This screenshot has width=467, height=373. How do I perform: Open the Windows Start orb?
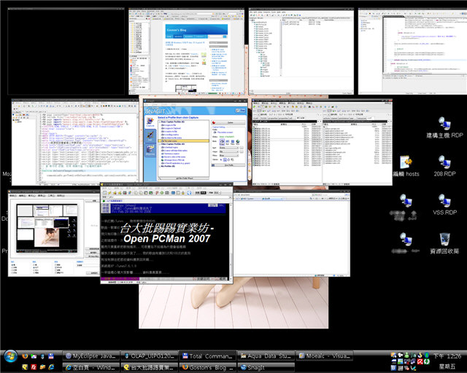(10, 357)
